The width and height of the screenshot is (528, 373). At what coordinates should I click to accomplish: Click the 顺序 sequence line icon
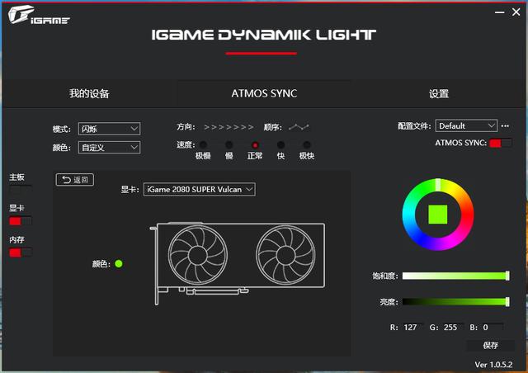tap(299, 127)
